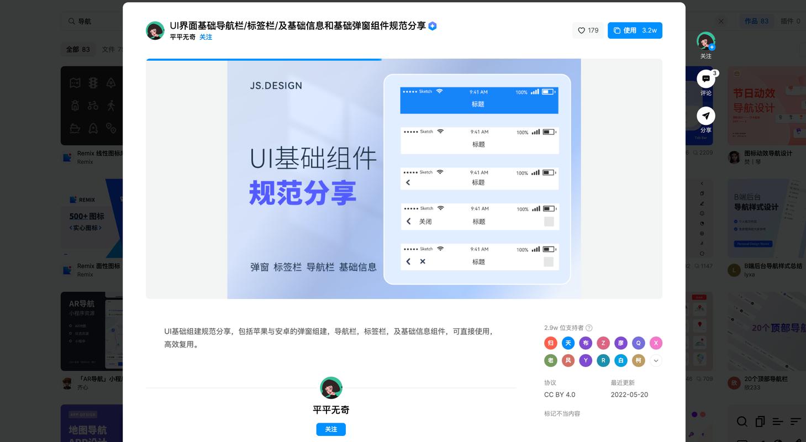The image size is (806, 442).
Task: Click the 欣233 author avatar in background
Action: pos(734,383)
